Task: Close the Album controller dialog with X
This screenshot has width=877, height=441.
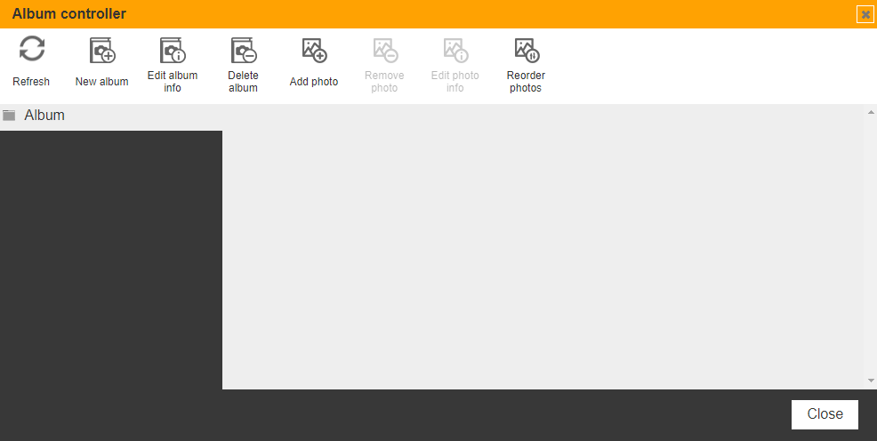Action: [x=865, y=14]
